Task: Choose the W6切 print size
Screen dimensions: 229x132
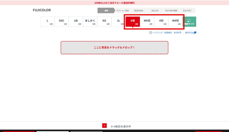Action: (x=147, y=22)
